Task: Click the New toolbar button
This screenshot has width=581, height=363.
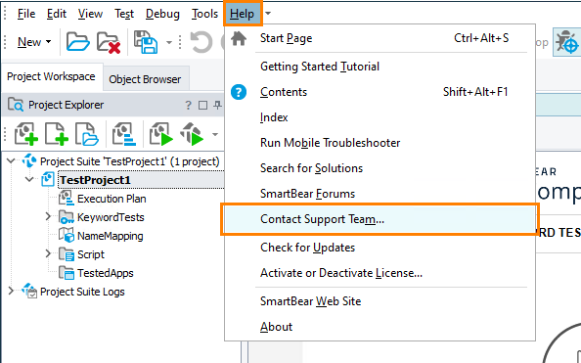Action: tap(29, 42)
